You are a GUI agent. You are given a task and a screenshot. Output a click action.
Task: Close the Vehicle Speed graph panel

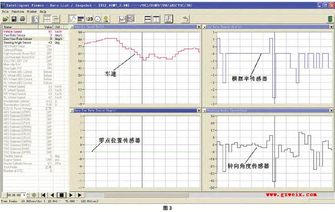(198, 27)
